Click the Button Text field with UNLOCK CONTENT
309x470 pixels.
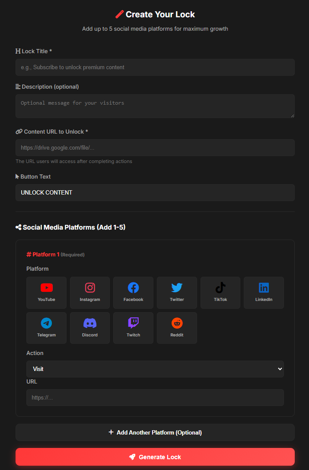(155, 192)
